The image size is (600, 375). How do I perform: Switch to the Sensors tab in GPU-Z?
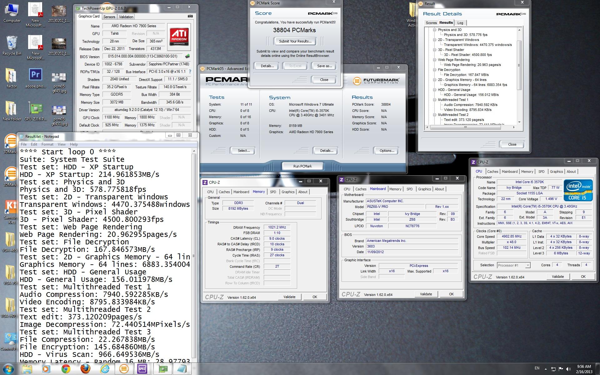pyautogui.click(x=109, y=17)
